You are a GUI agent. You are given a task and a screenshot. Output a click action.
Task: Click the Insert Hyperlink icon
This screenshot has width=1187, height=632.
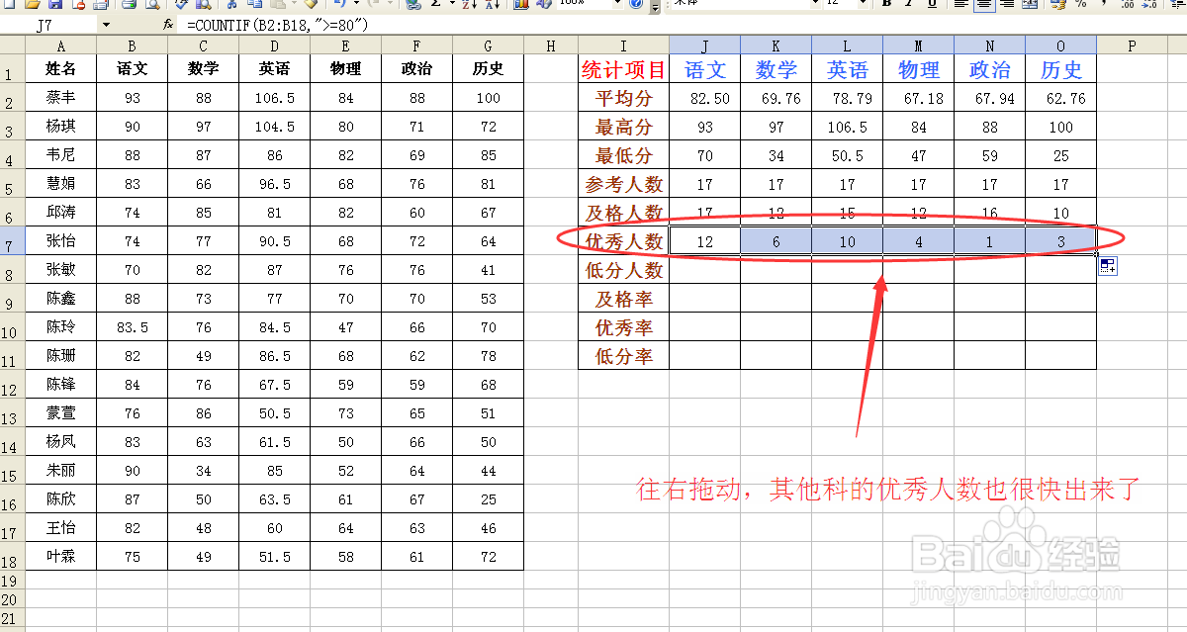[413, 5]
